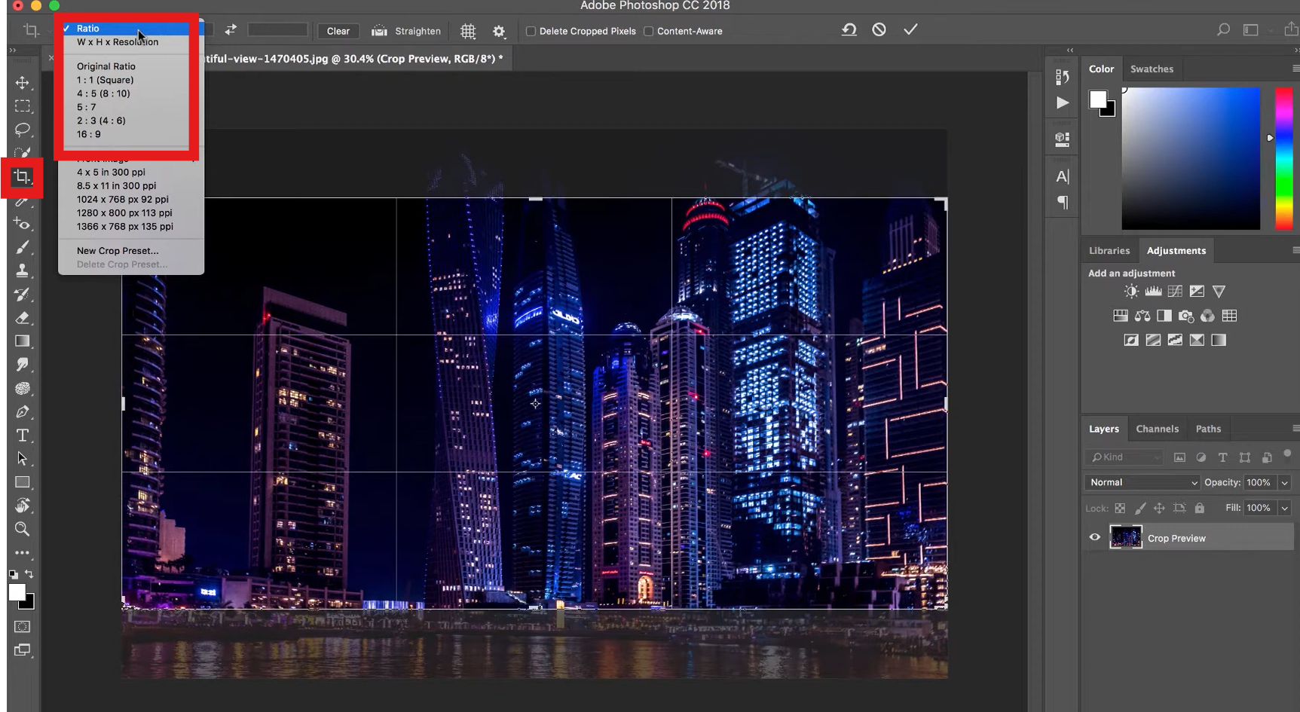The image size is (1300, 712).
Task: Hide the Crop Preview layer
Action: click(1094, 537)
